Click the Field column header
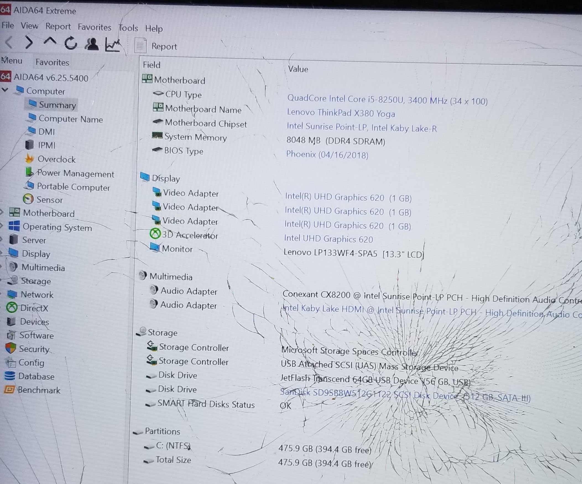 click(x=152, y=65)
